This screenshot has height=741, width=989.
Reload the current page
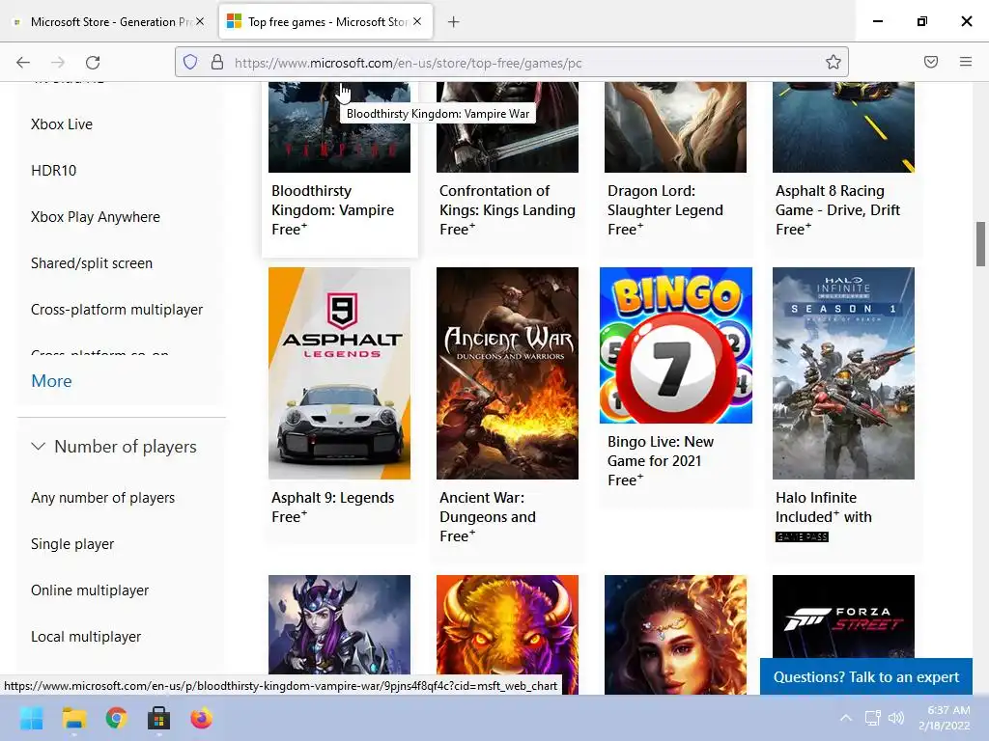pyautogui.click(x=93, y=63)
